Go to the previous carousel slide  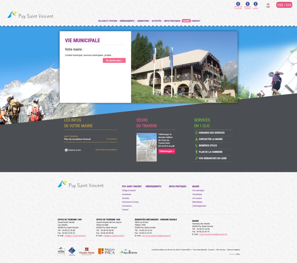coord(53,66)
